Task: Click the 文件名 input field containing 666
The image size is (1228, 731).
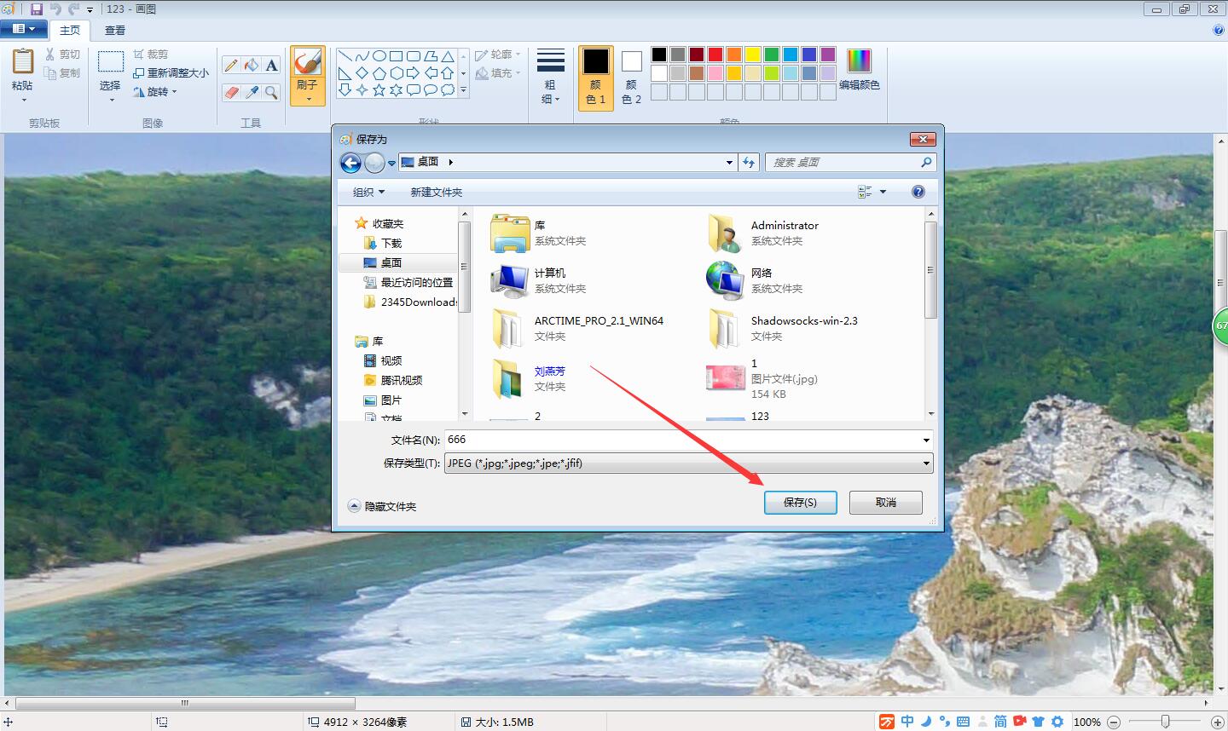Action: (688, 440)
